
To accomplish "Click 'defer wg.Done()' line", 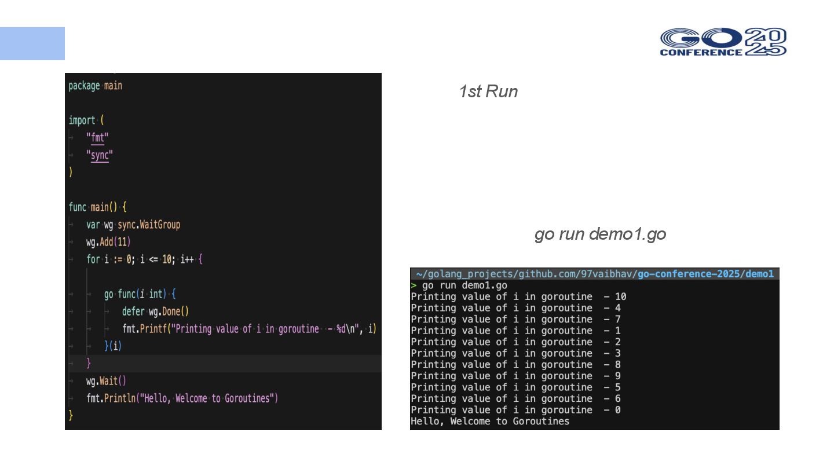I will coord(156,312).
